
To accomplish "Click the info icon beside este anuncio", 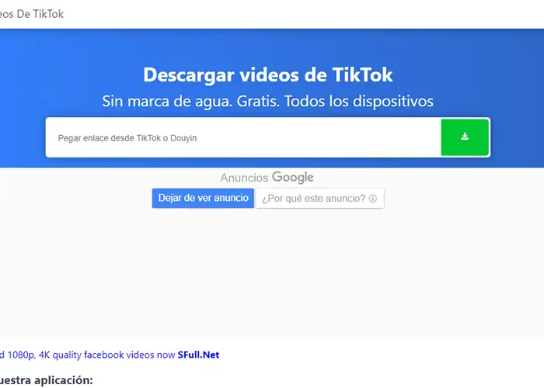I will (x=373, y=199).
